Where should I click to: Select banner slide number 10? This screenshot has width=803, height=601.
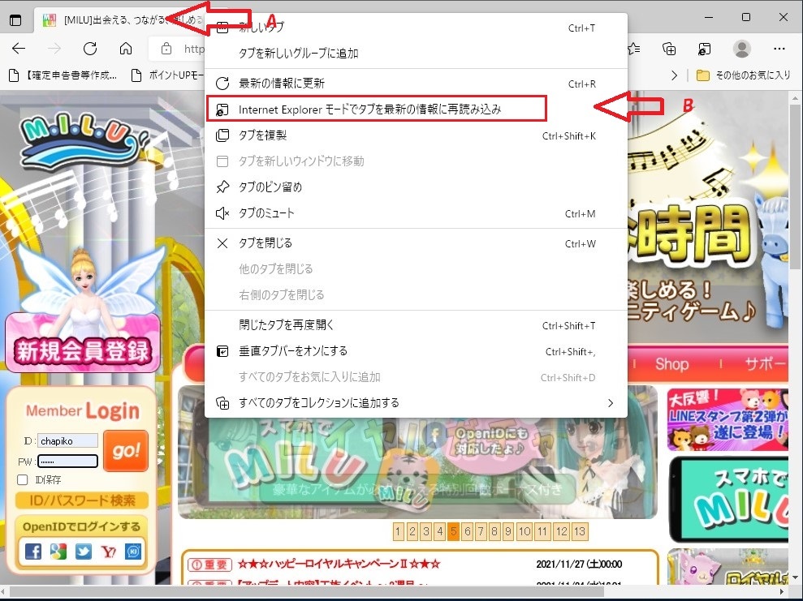(x=525, y=531)
